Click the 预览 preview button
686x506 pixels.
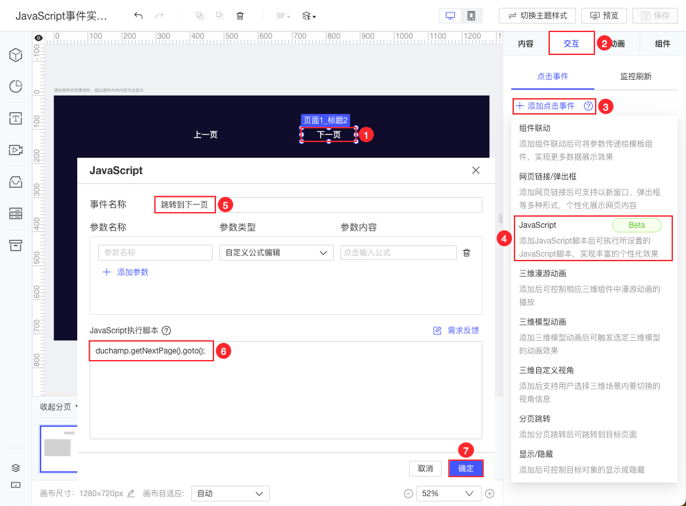pos(604,16)
